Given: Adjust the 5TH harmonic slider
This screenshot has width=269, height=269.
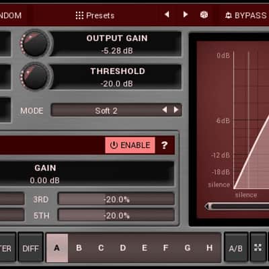Looking at the screenshot, I should [x=116, y=215].
